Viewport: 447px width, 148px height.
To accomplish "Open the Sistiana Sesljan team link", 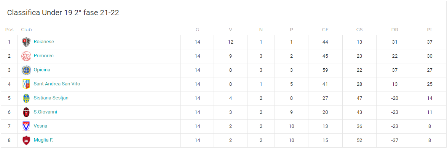I will [51, 98].
